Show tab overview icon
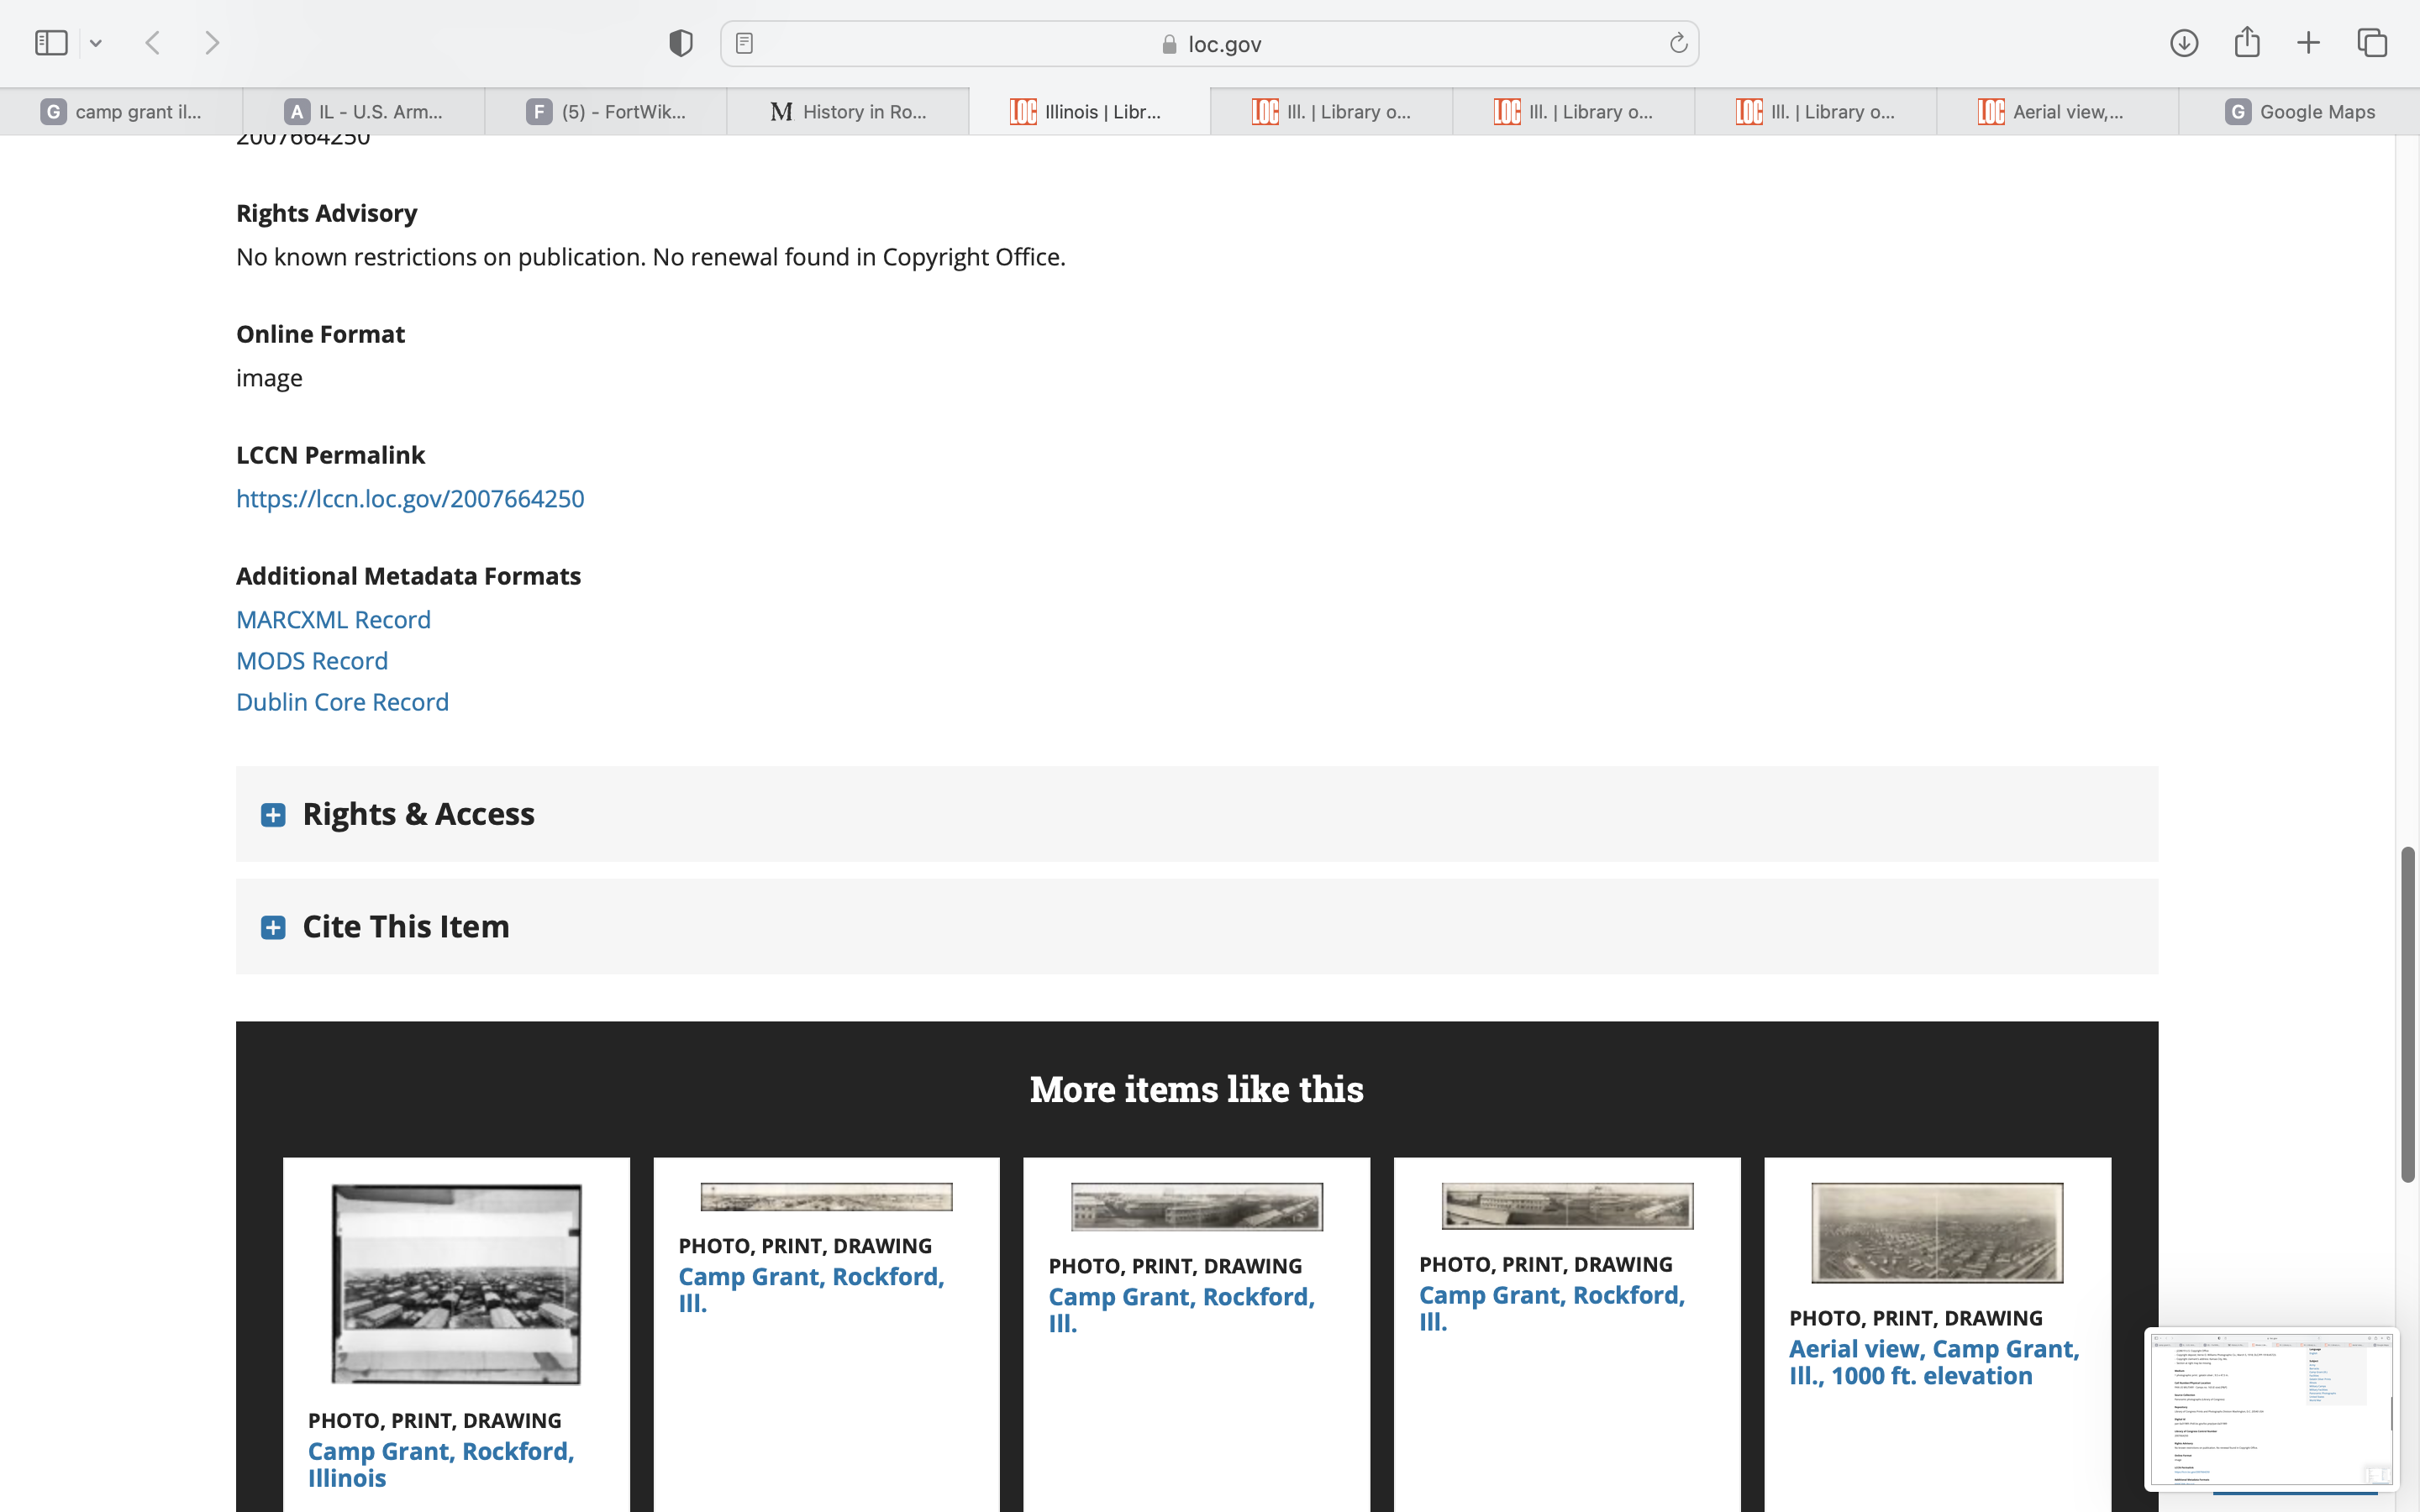Image resolution: width=2420 pixels, height=1512 pixels. tap(2372, 43)
